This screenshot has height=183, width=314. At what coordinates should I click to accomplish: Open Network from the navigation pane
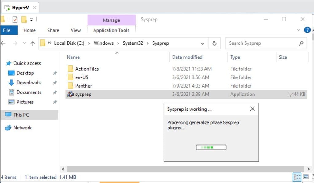coord(23,128)
